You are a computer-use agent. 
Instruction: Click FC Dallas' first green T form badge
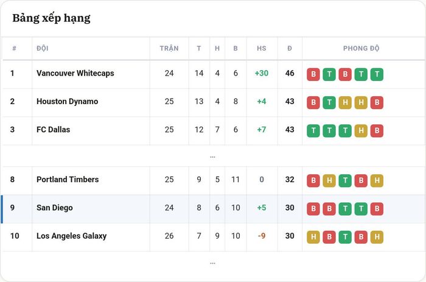click(313, 131)
